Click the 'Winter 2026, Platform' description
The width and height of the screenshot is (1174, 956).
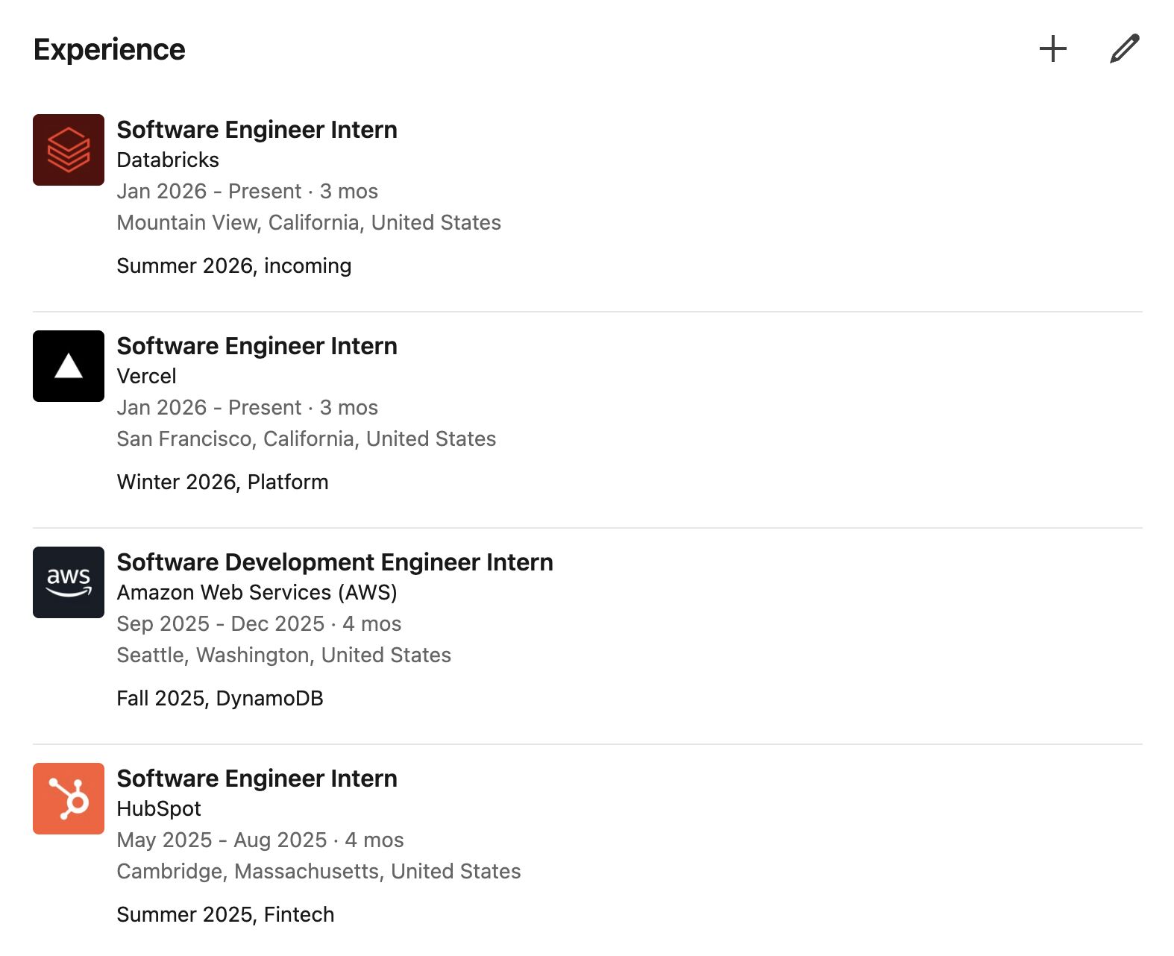[222, 482]
